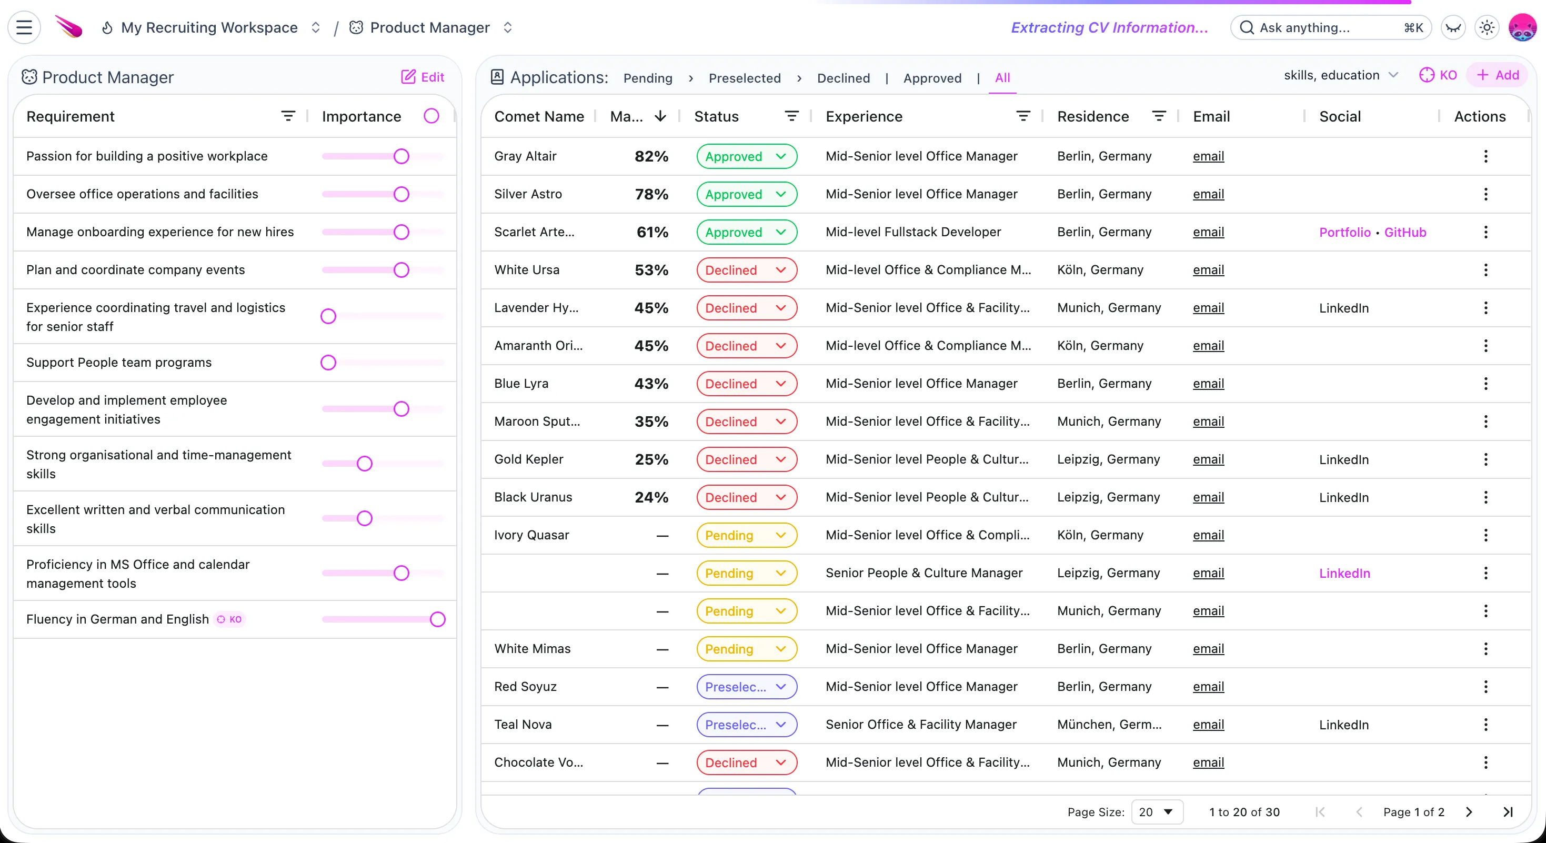Viewport: 1546px width, 843px height.
Task: Switch to the Preselected applications tab
Action: pos(745,78)
